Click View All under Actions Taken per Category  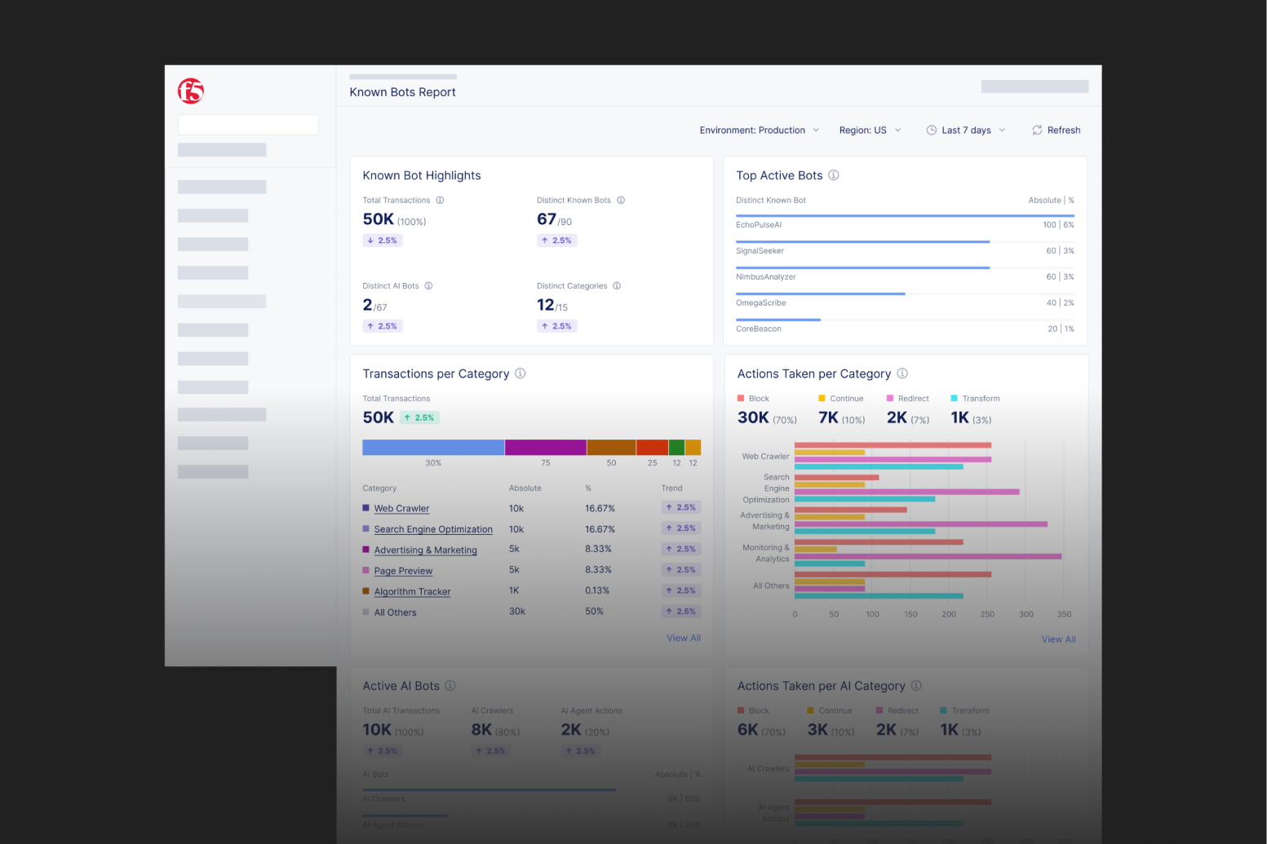1058,640
